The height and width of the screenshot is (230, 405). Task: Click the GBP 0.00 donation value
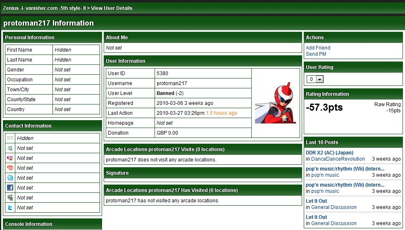click(x=167, y=133)
